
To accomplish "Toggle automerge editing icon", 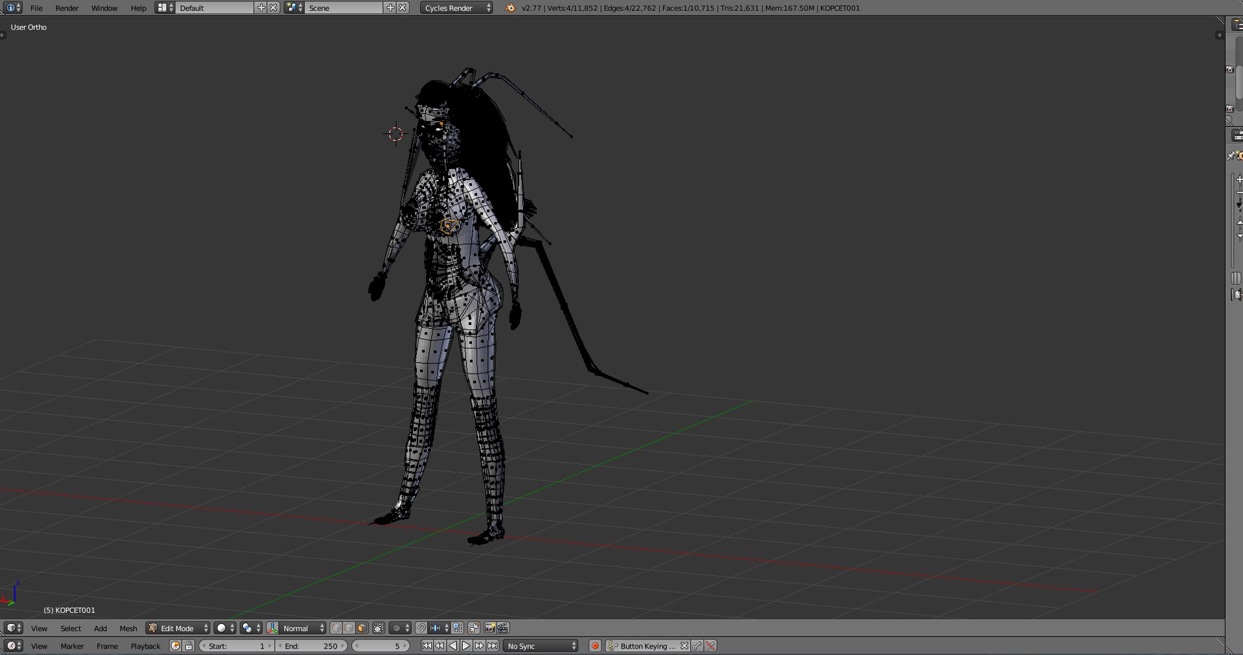I will [x=474, y=628].
